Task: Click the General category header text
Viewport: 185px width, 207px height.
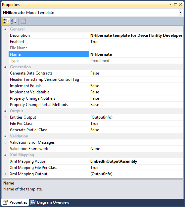Action: tap(17, 29)
